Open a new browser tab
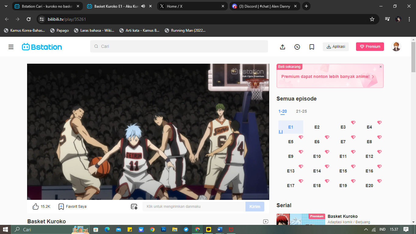416x234 pixels. 306,6
